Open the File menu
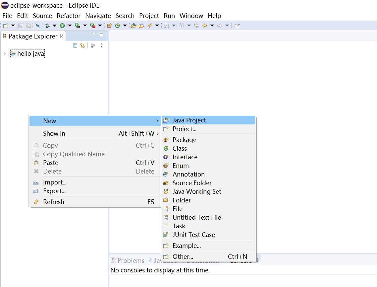The width and height of the screenshot is (377, 287). (7, 16)
